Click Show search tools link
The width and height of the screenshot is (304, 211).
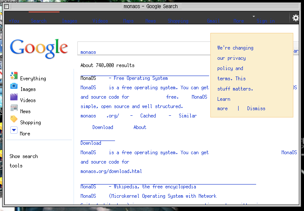pyautogui.click(x=24, y=161)
